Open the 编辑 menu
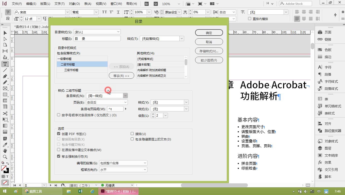 pos(31,4)
